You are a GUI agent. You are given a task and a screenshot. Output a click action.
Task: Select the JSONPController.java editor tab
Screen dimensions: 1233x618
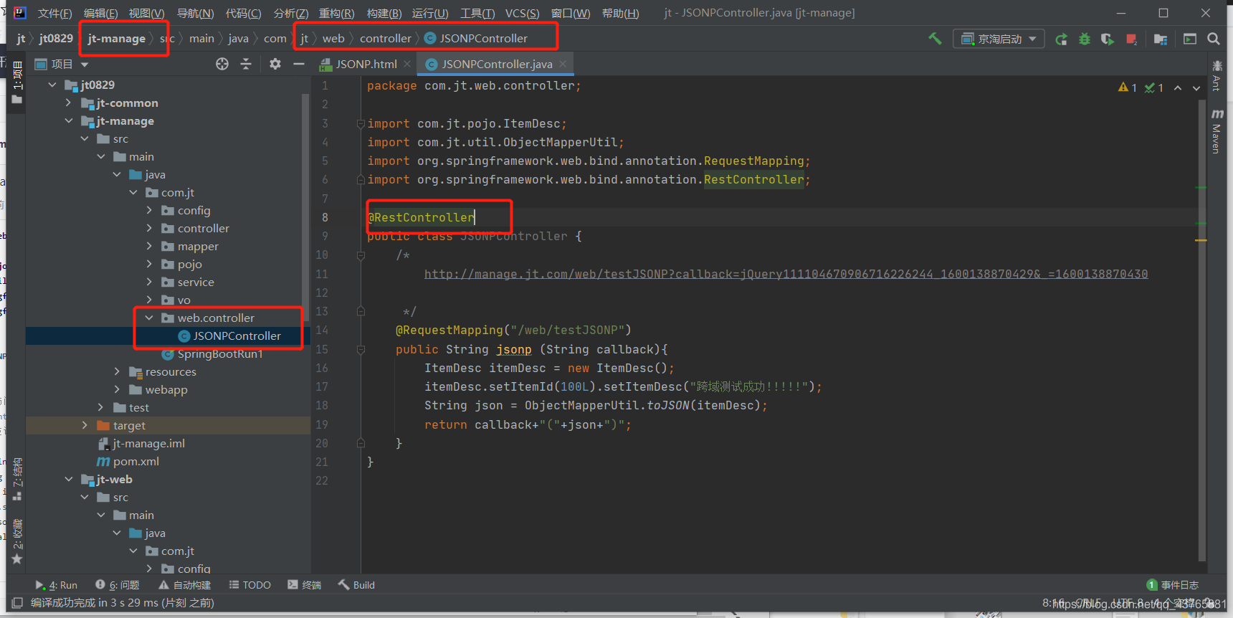(497, 64)
